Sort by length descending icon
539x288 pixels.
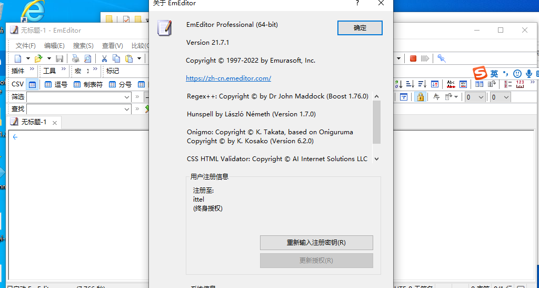click(x=423, y=84)
